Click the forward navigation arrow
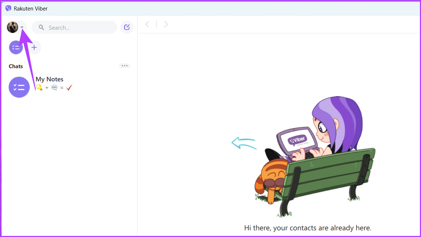The image size is (421, 237). click(166, 24)
